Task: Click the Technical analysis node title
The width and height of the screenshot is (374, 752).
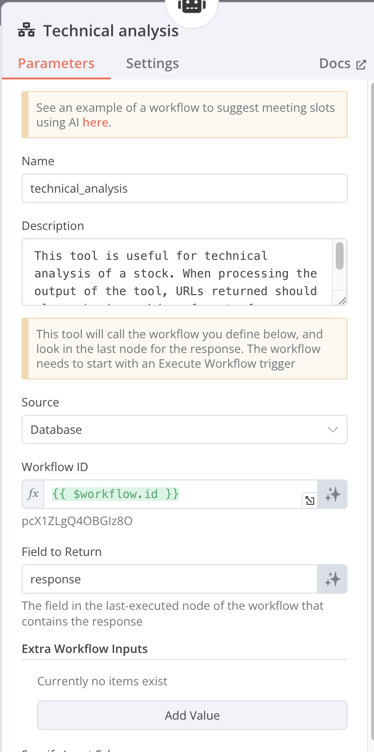Action: (111, 31)
